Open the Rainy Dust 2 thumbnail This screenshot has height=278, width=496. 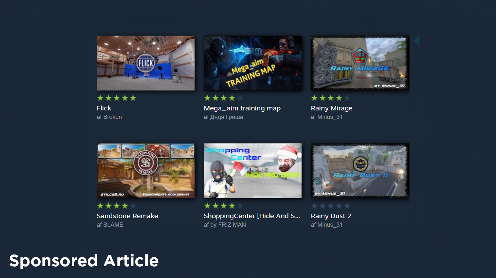pos(360,171)
